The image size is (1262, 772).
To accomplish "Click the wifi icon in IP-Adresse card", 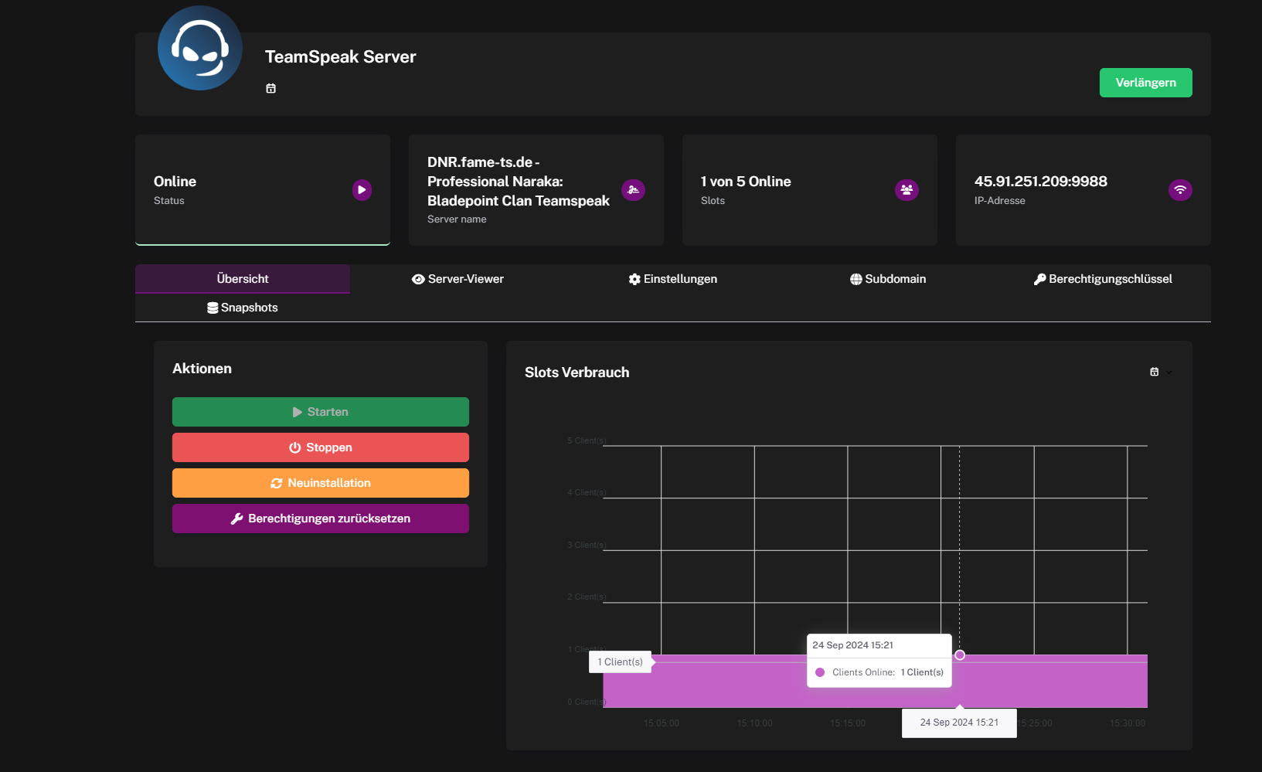I will 1179,190.
